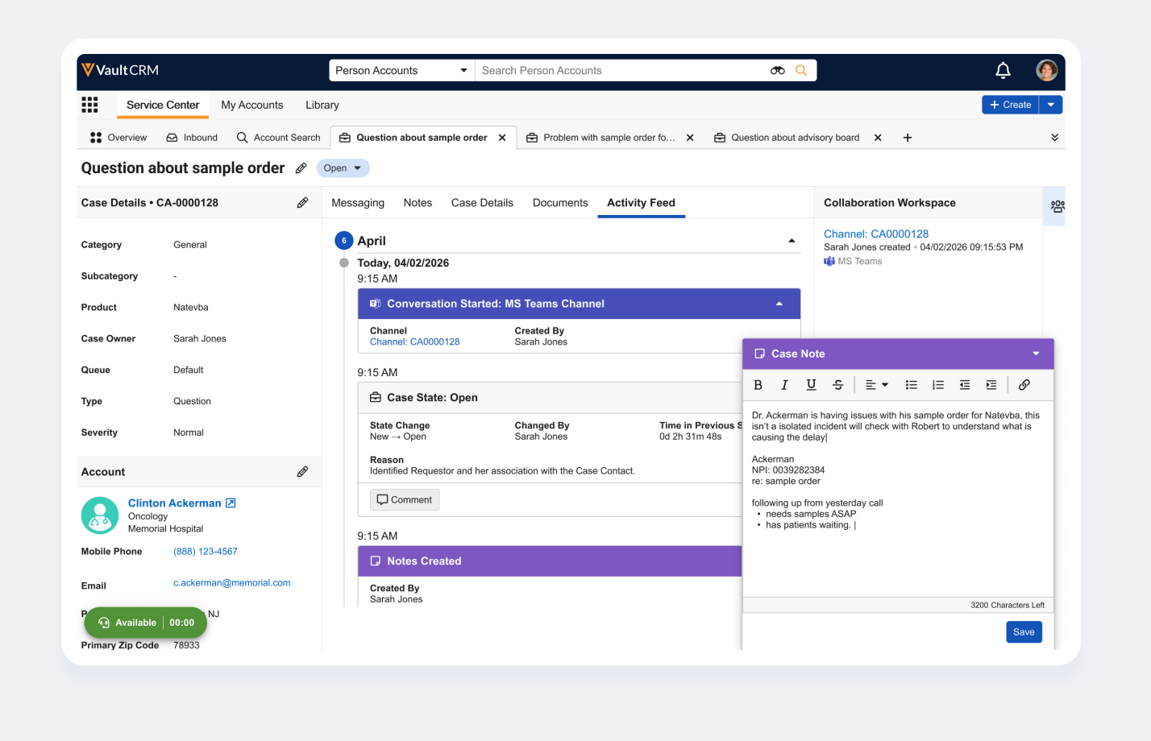
Task: Select the Activity Feed tab
Action: [x=641, y=203]
